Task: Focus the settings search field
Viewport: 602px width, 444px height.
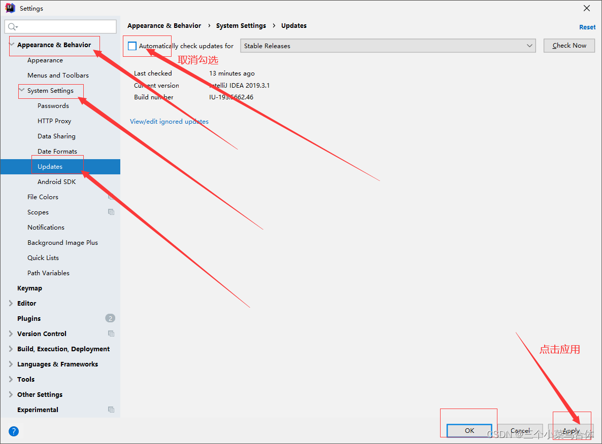Action: click(x=61, y=26)
